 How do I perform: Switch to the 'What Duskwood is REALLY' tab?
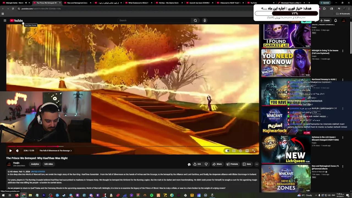click(x=139, y=3)
